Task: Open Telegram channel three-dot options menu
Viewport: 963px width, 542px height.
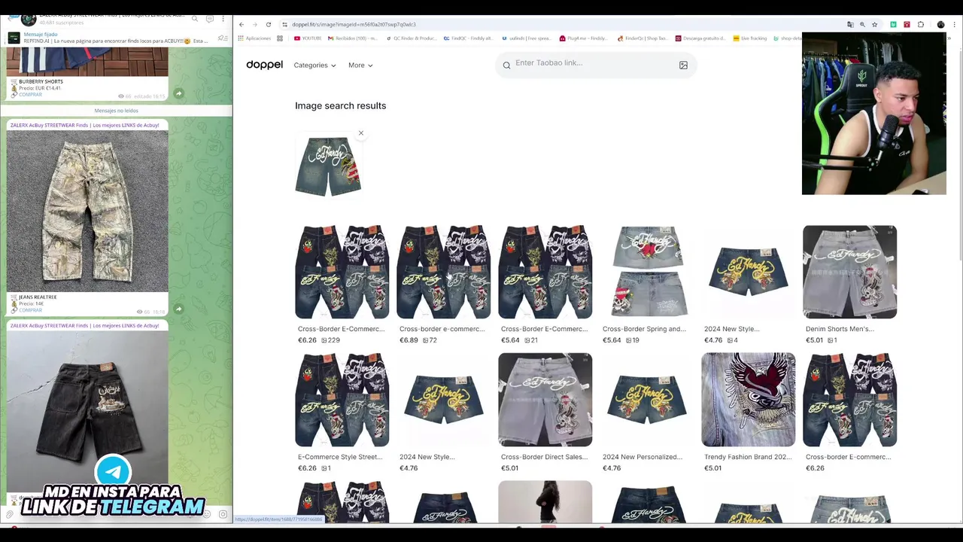Action: [223, 18]
